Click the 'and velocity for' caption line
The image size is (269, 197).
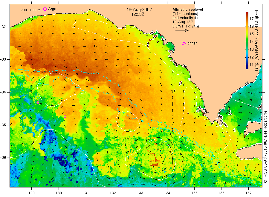click(x=185, y=18)
